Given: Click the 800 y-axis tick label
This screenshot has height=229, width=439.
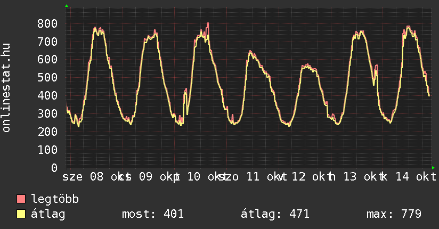Looking at the screenshot, I should point(47,23).
